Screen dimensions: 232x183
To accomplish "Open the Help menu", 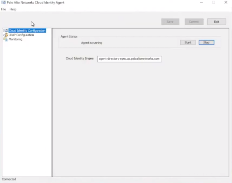I will pos(13,9).
